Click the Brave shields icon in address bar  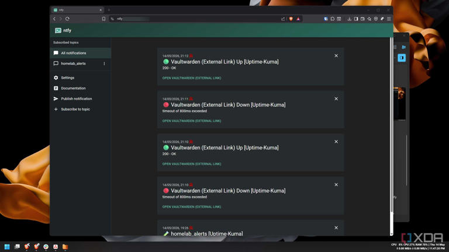(291, 19)
